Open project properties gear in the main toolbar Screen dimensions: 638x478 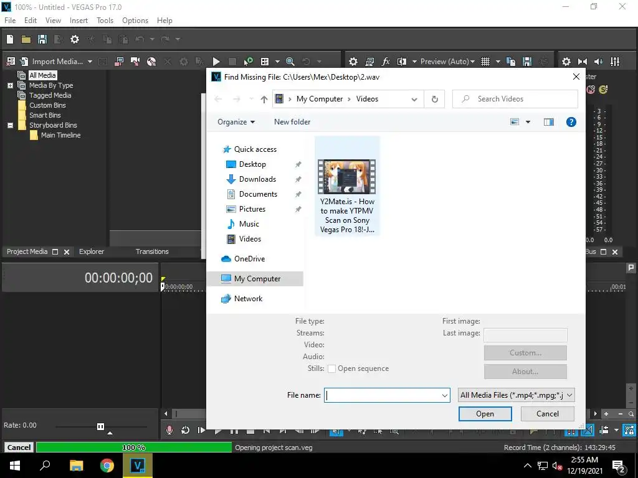coord(75,39)
